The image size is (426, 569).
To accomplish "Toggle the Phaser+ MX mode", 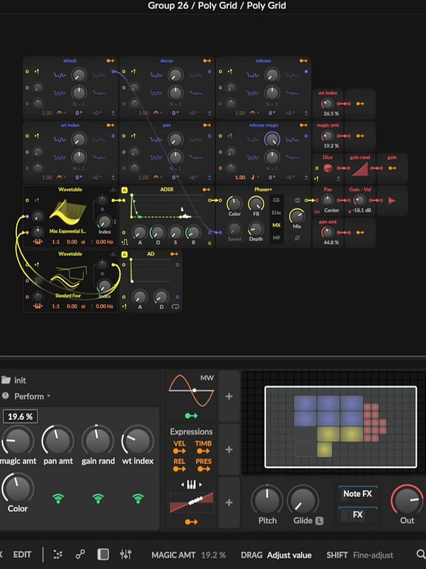I will tap(277, 225).
